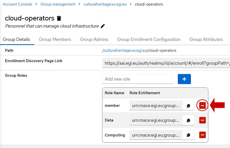Open the Group Attributes tab
230x148 pixels.
click(206, 39)
